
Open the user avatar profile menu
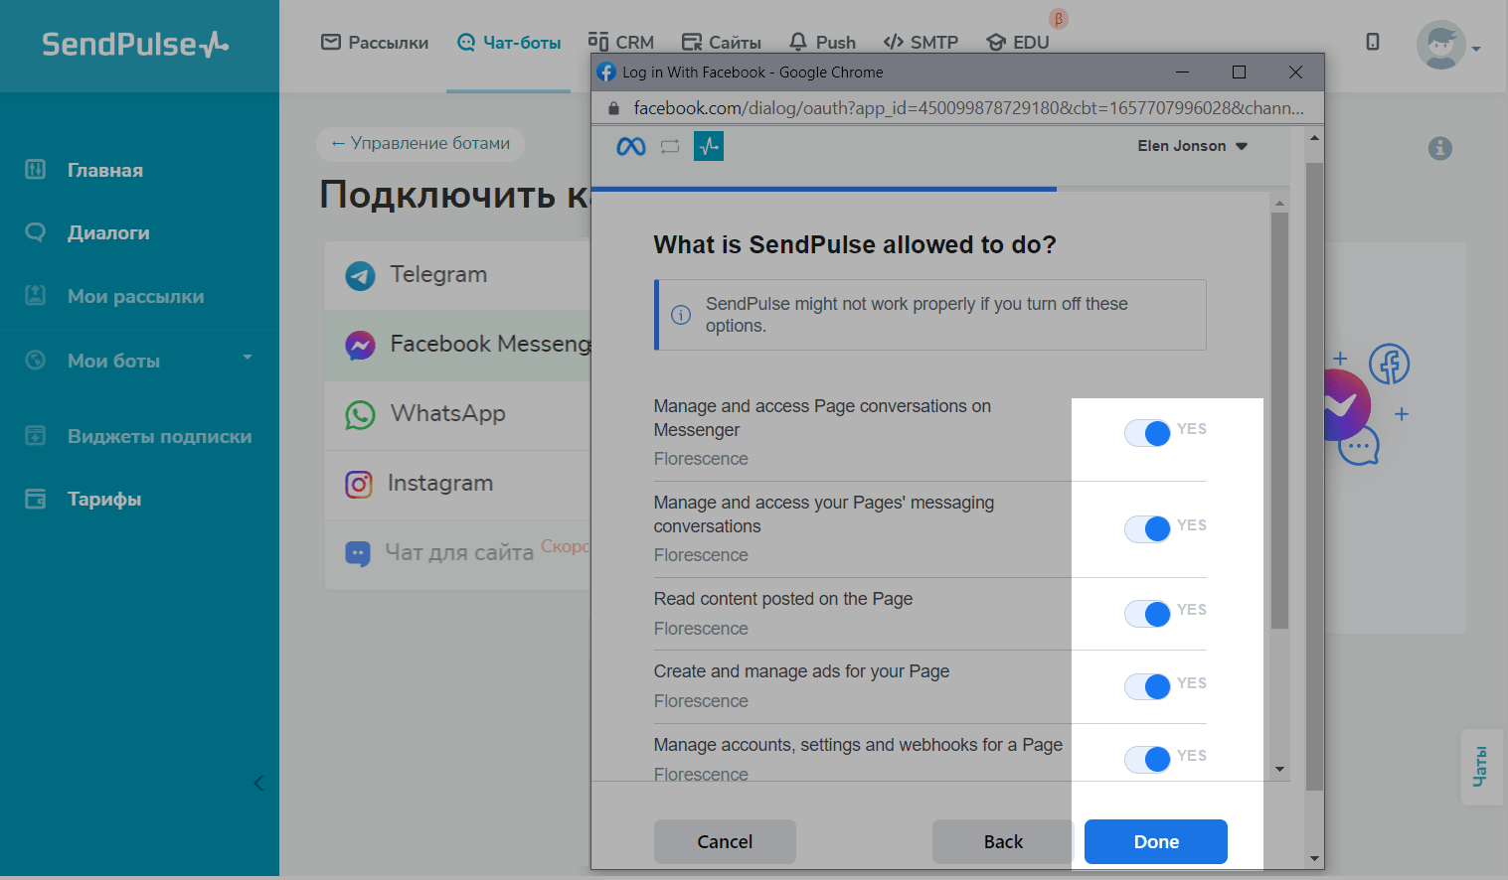click(1440, 45)
